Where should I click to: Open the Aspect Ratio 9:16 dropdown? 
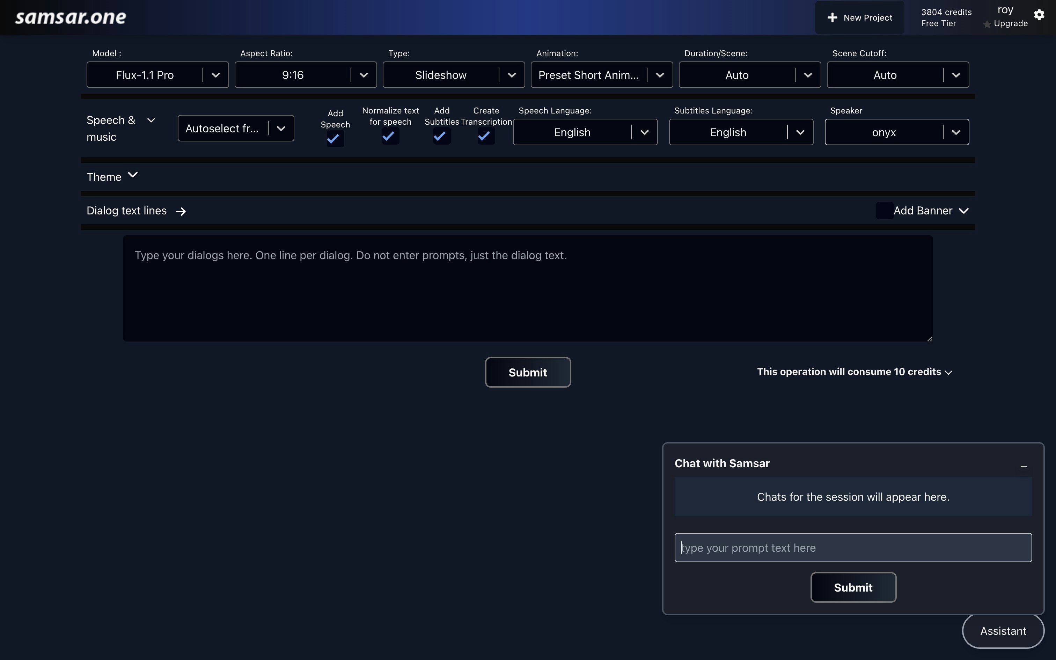pos(306,75)
